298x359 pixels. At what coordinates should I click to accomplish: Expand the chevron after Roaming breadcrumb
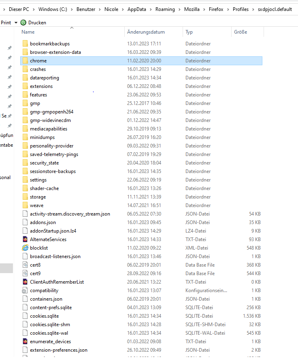click(179, 9)
